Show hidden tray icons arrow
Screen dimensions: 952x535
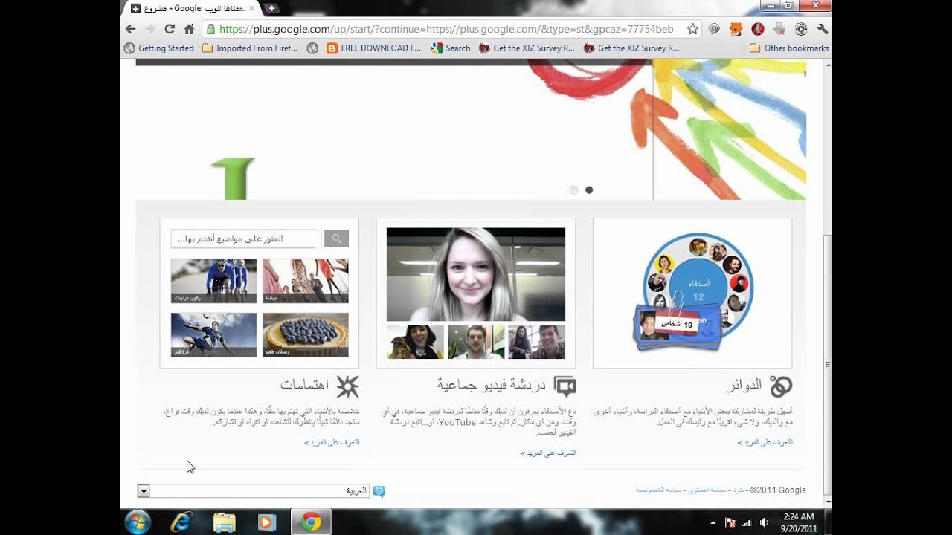[713, 522]
